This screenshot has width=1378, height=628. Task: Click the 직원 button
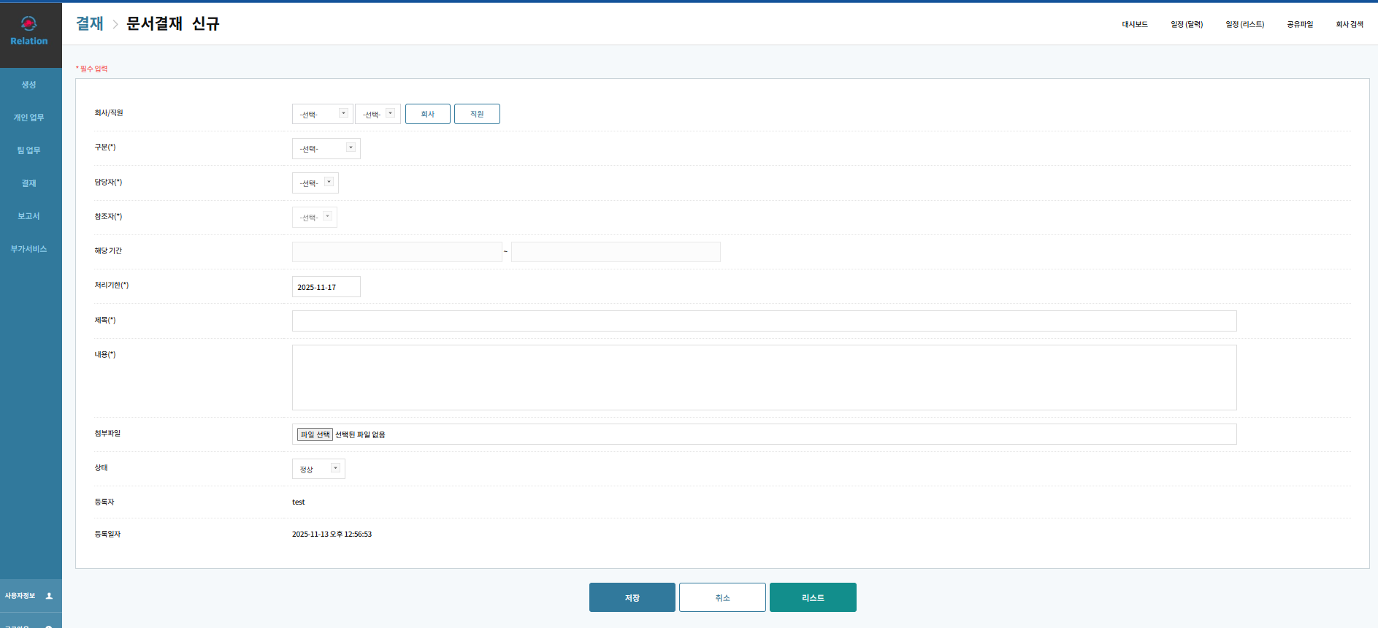477,114
